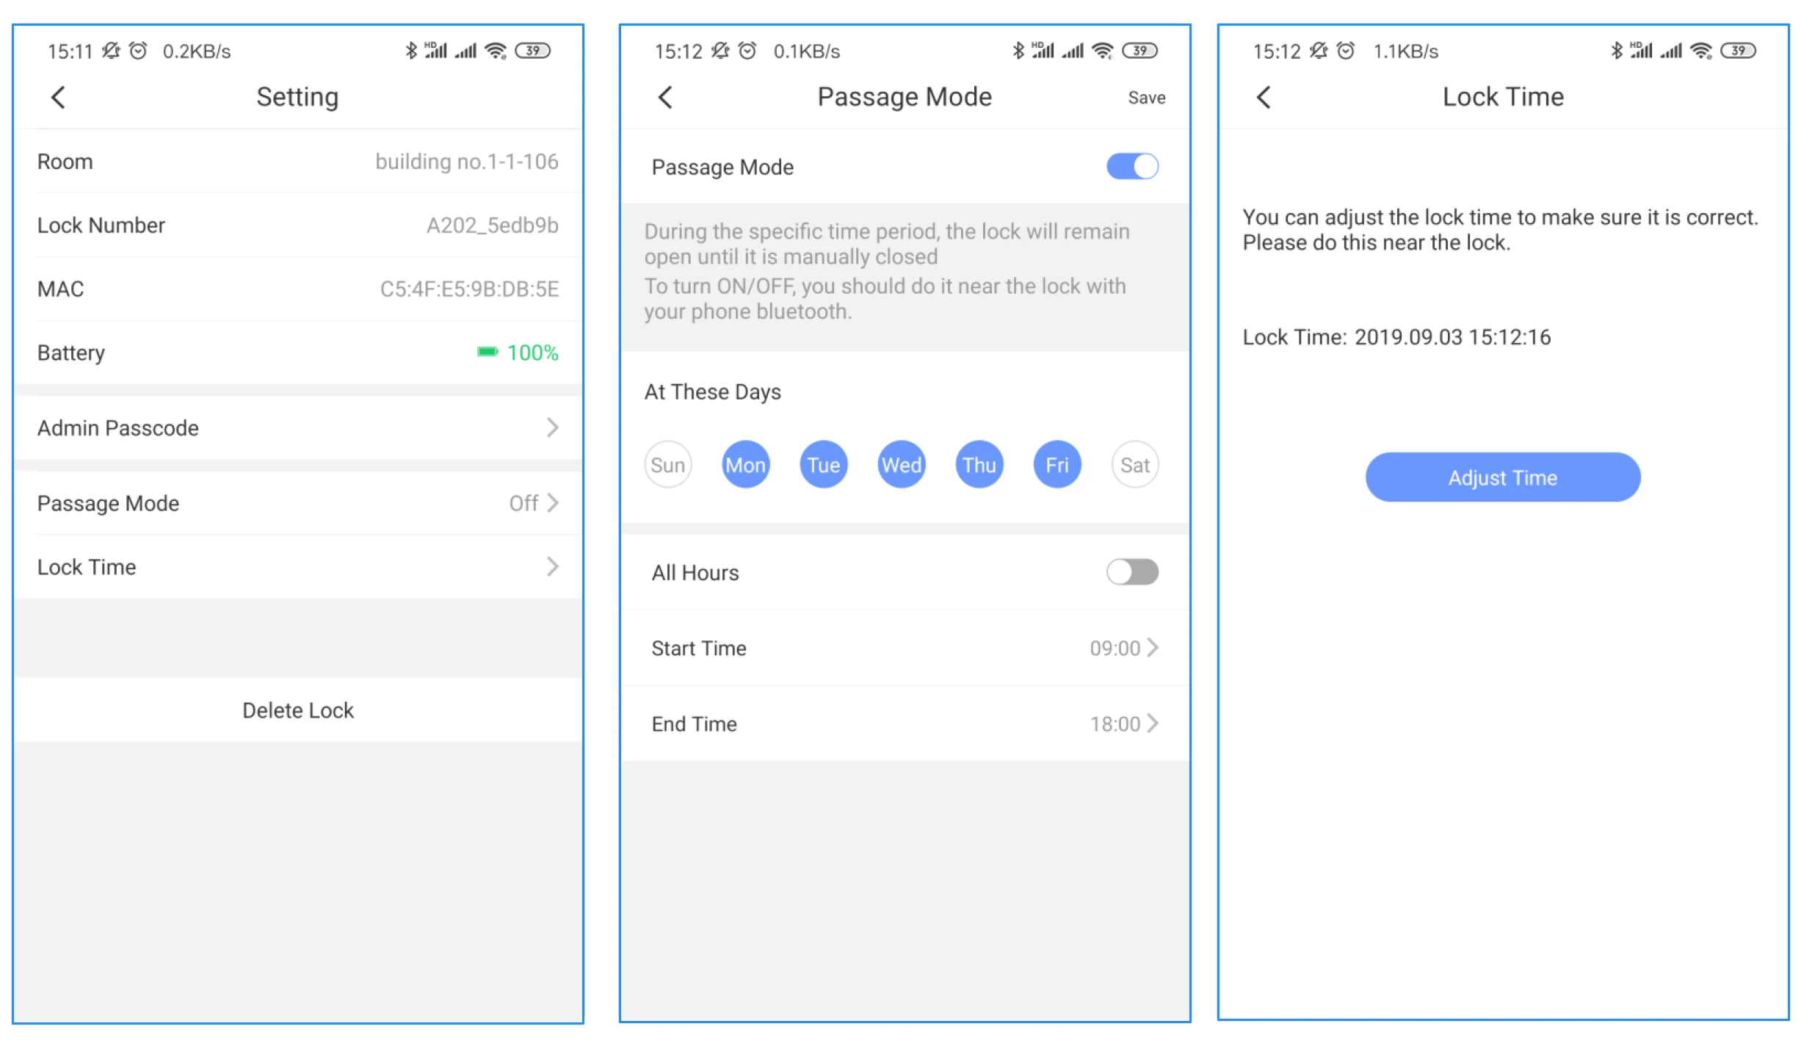The height and width of the screenshot is (1040, 1801).
Task: Enable the All Hours switch
Action: pyautogui.click(x=1131, y=572)
